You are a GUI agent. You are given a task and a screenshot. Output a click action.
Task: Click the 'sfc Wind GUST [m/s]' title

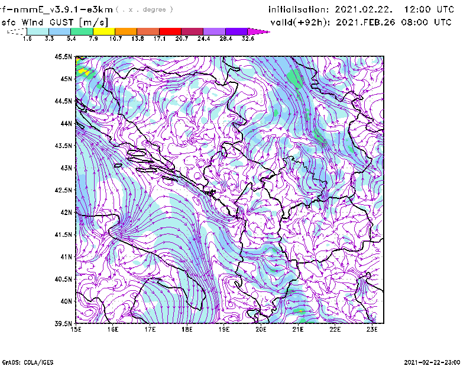pyautogui.click(x=54, y=23)
